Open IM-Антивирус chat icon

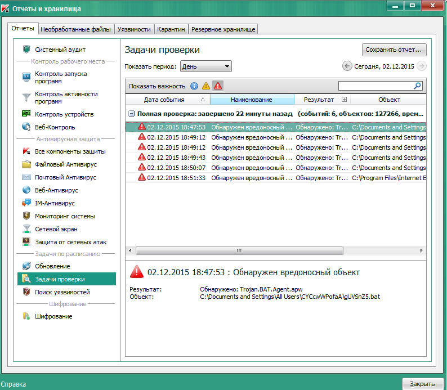[x=26, y=203]
